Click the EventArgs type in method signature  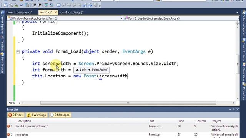[134, 51]
